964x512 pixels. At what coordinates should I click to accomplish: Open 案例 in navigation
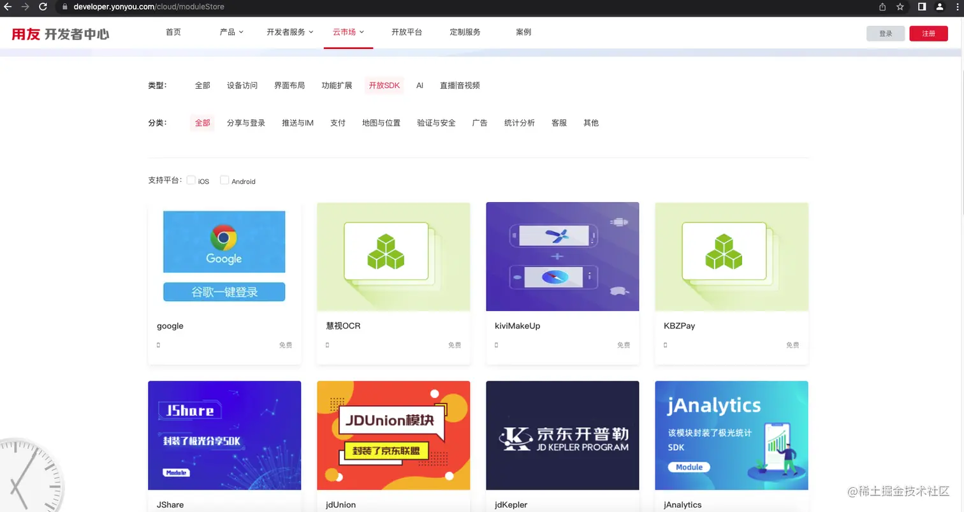pos(523,32)
